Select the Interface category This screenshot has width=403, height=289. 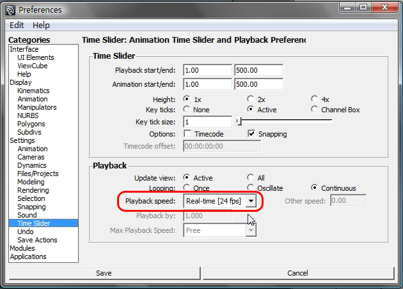24,49
